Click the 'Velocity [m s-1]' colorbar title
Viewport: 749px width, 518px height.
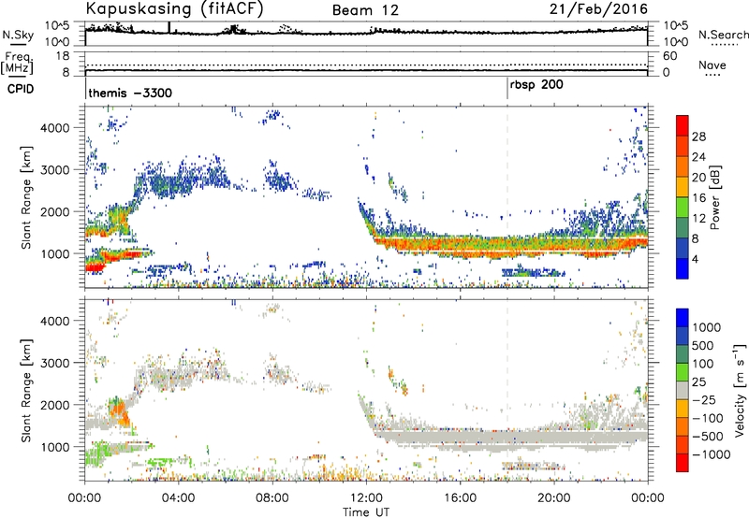point(740,390)
